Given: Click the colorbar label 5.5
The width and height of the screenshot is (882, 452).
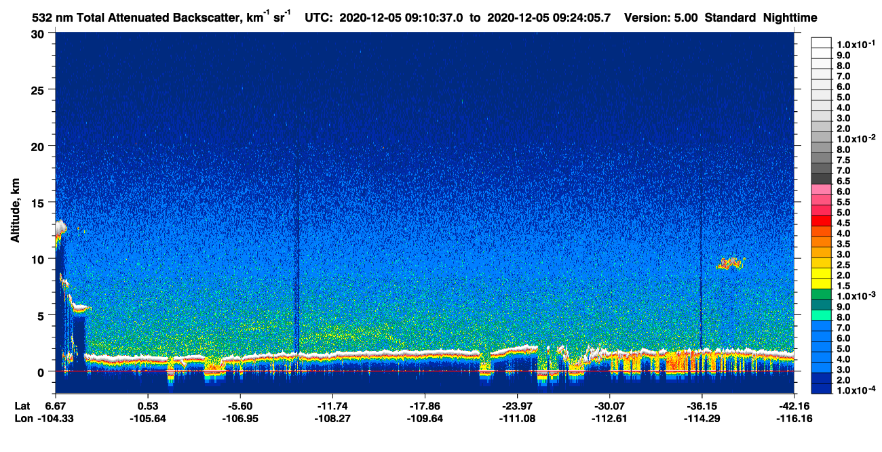Looking at the screenshot, I should (x=843, y=201).
